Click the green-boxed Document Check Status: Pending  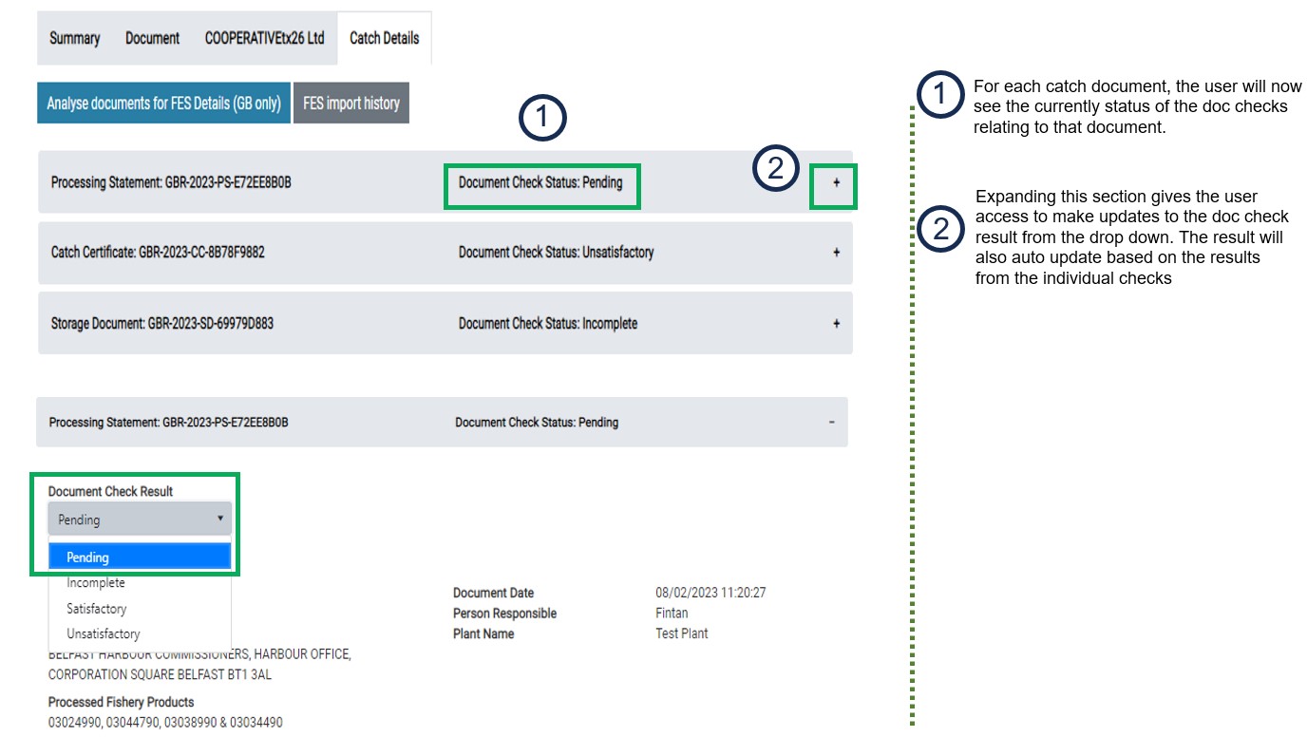[x=540, y=182]
